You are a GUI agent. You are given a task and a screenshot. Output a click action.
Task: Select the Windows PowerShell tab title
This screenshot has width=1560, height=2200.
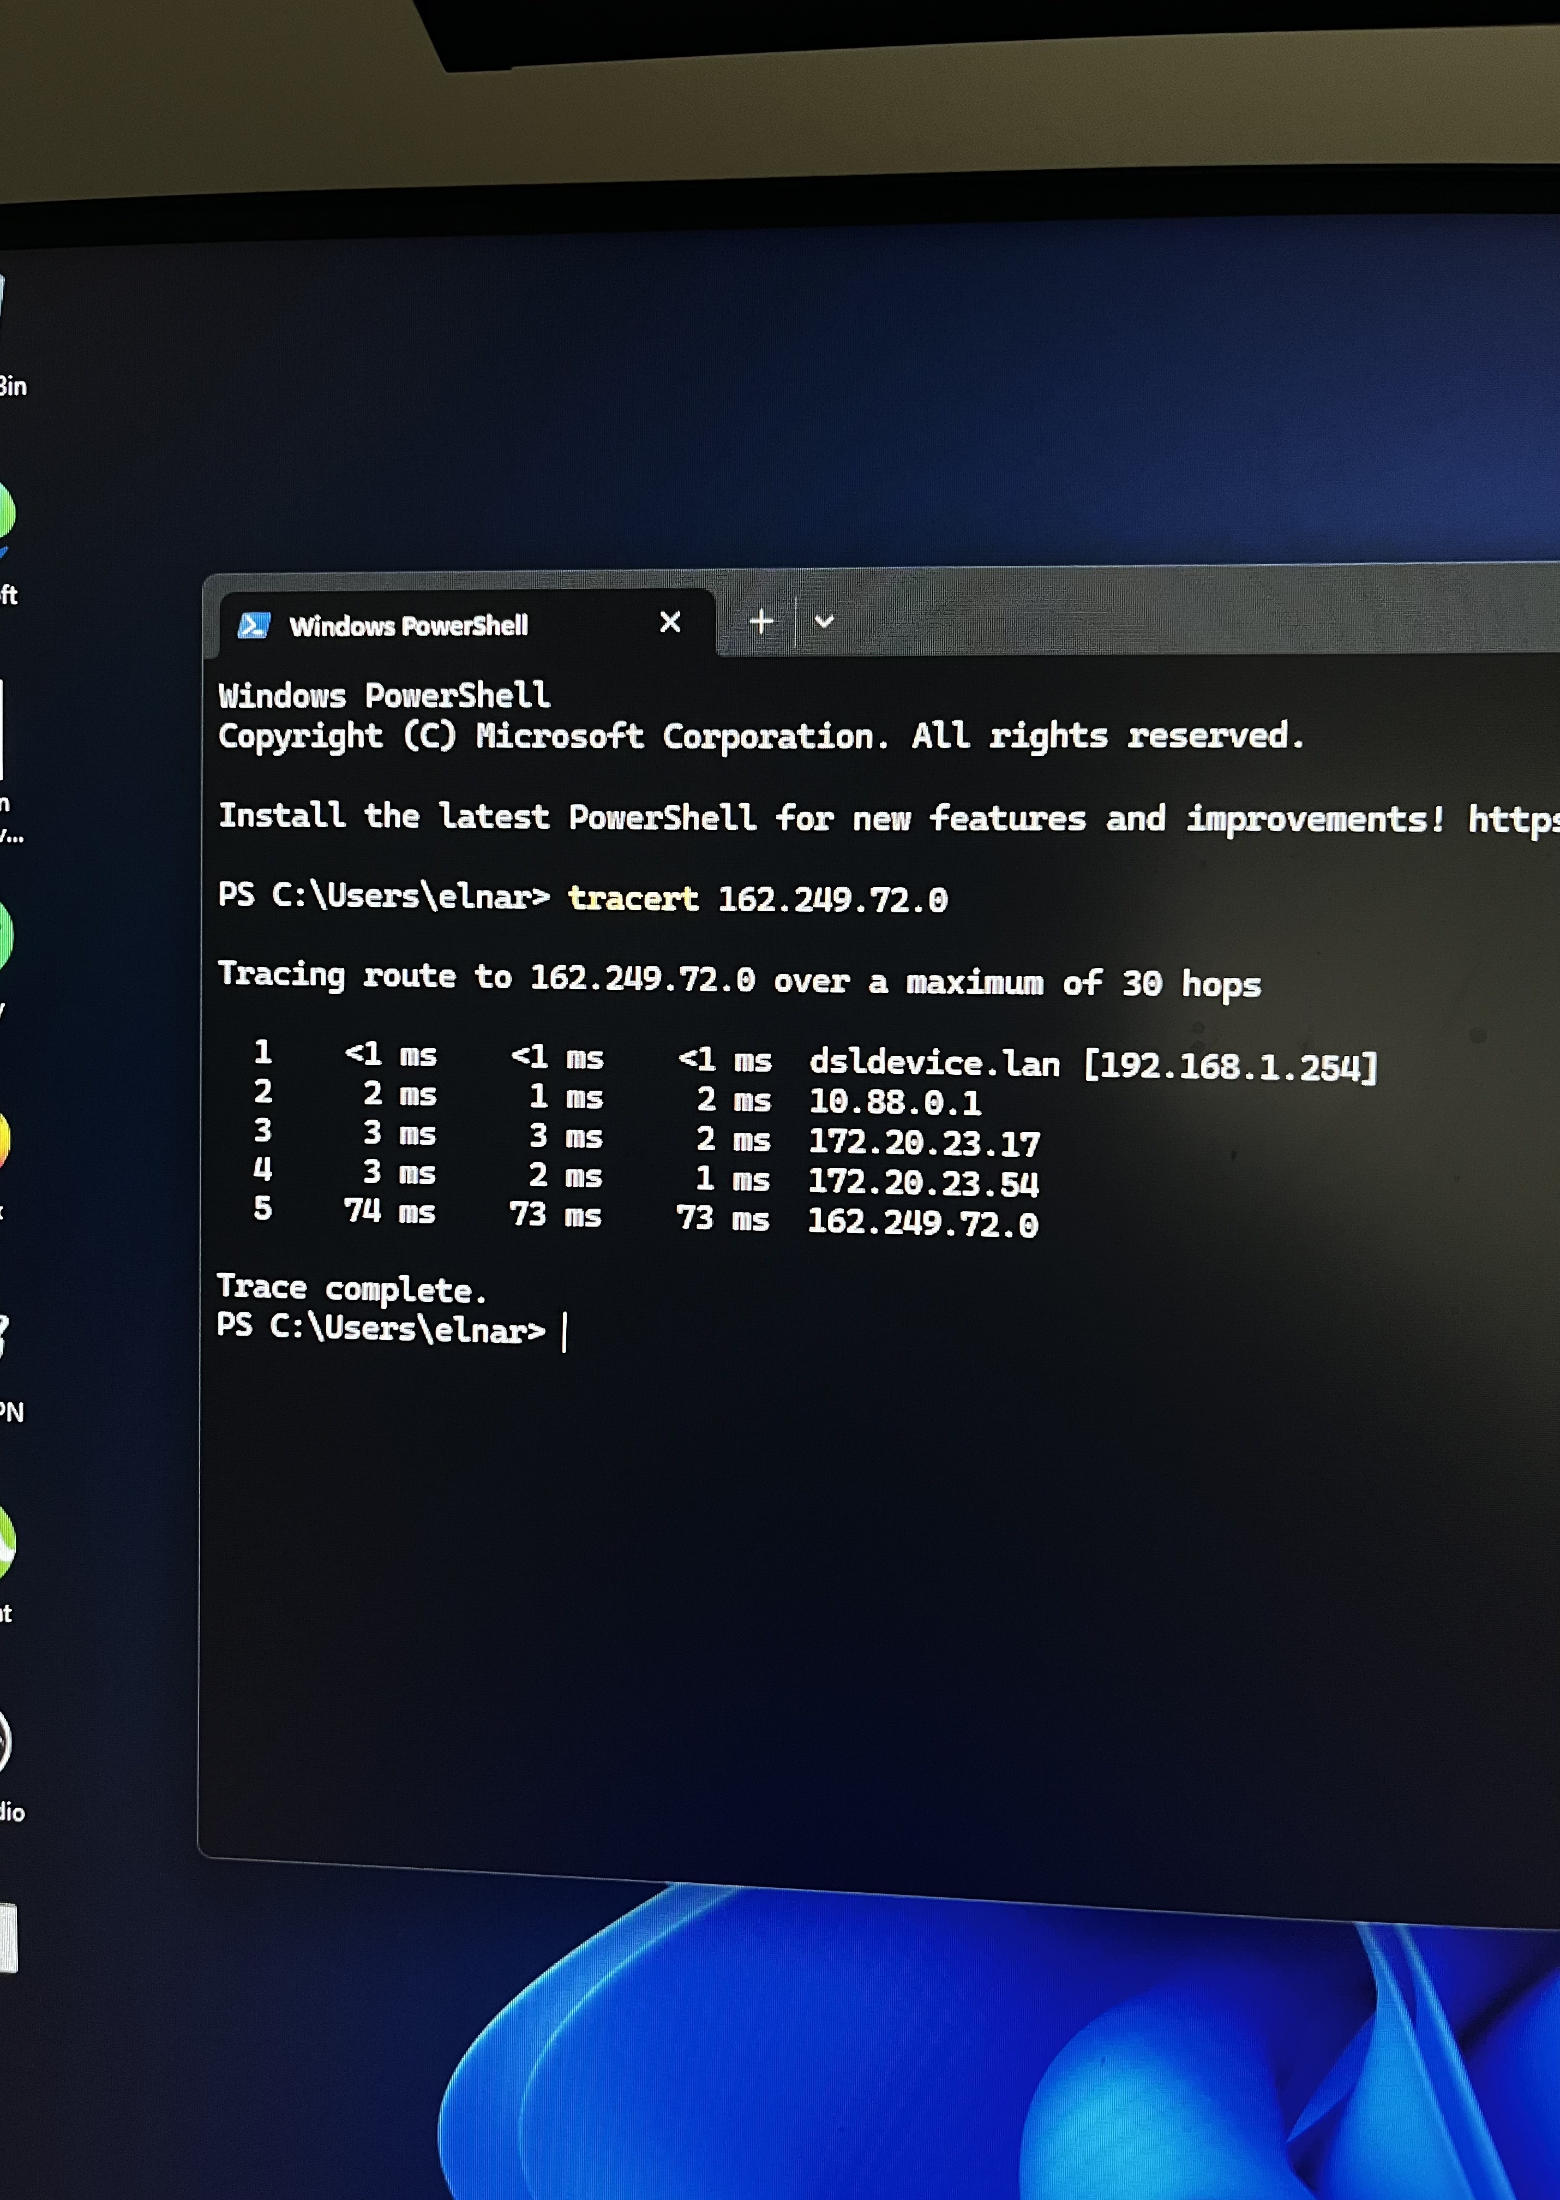(408, 626)
